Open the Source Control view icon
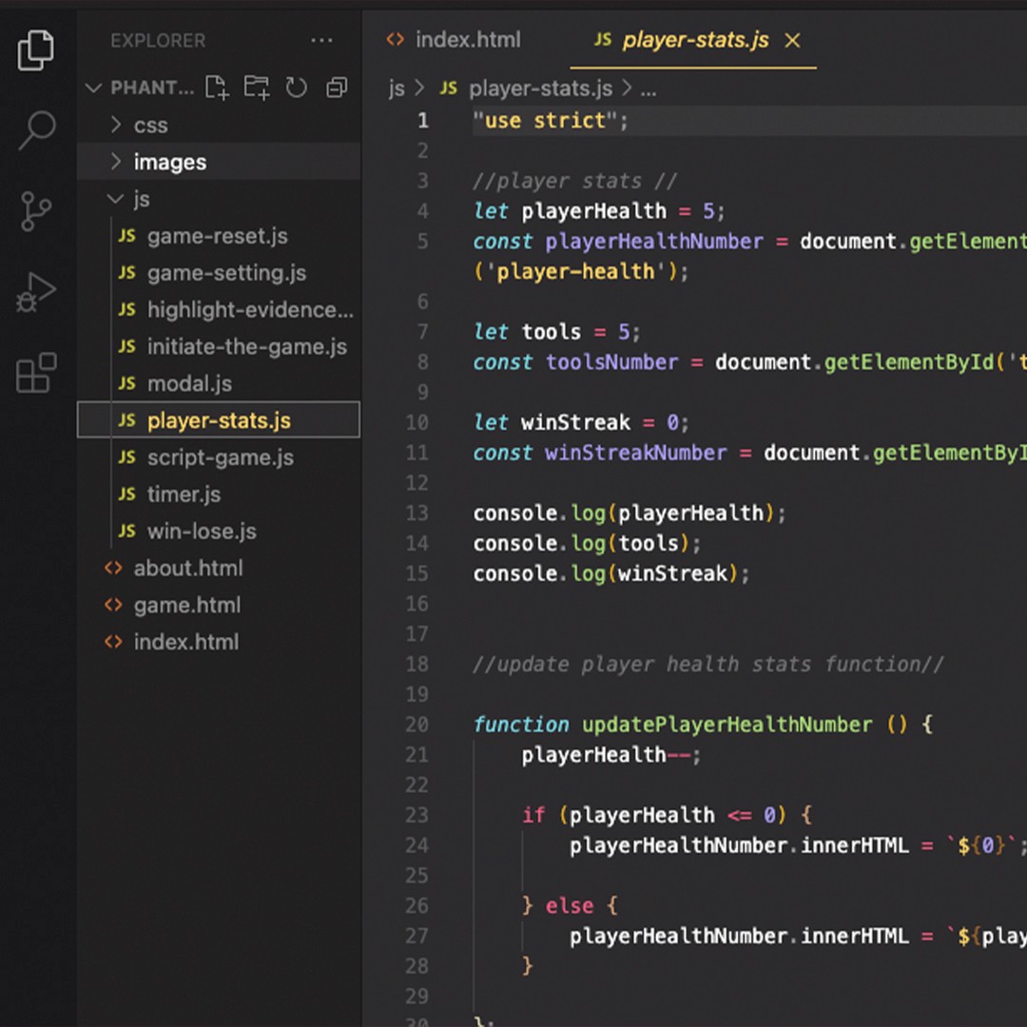Viewport: 1027px width, 1027px height. 35,211
